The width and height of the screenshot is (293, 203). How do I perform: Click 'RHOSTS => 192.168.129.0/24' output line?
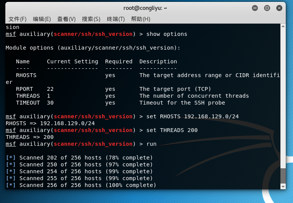click(50, 123)
